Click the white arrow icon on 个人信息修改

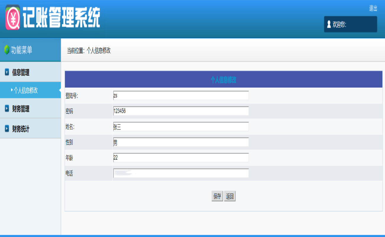point(12,90)
